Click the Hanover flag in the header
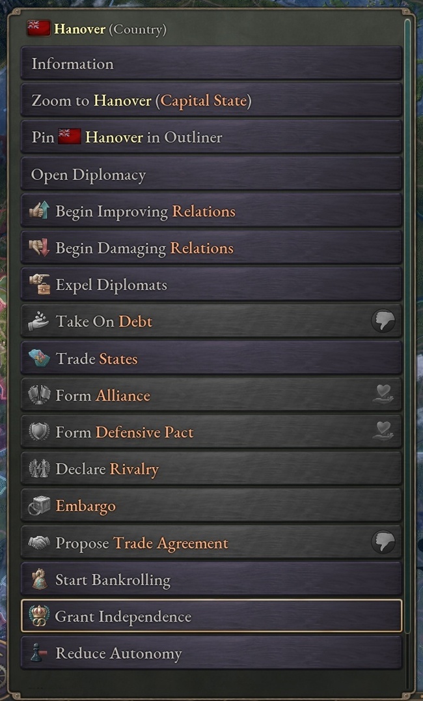The height and width of the screenshot is (701, 423). 38,29
